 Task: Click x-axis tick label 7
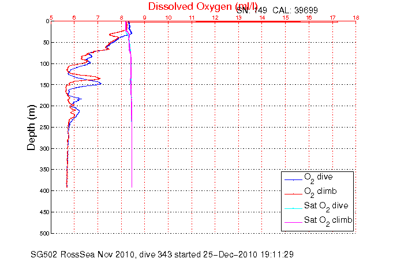pyautogui.click(x=98, y=17)
